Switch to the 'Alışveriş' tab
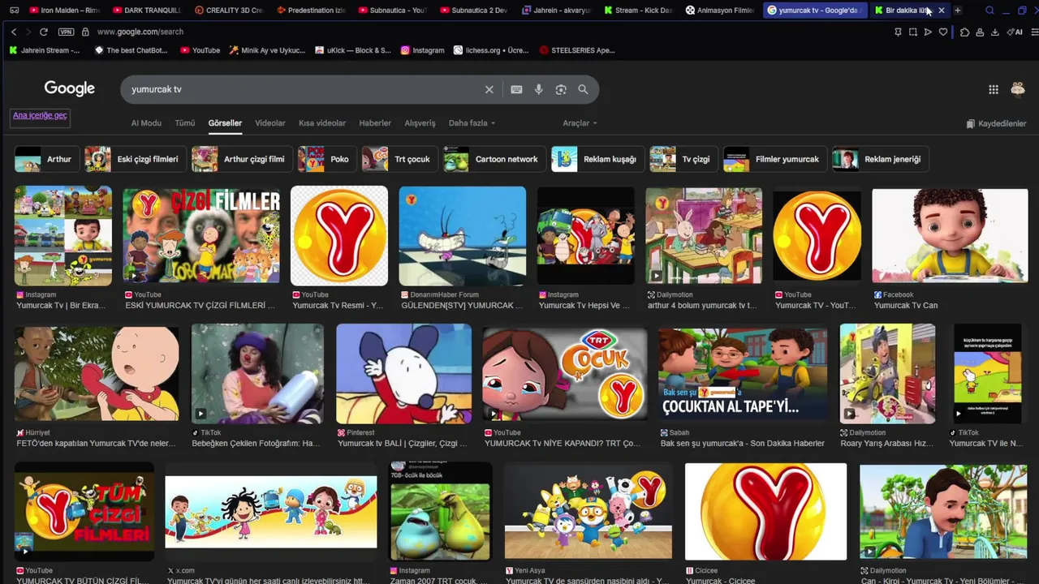Viewport: 1039px width, 584px height. (x=420, y=123)
